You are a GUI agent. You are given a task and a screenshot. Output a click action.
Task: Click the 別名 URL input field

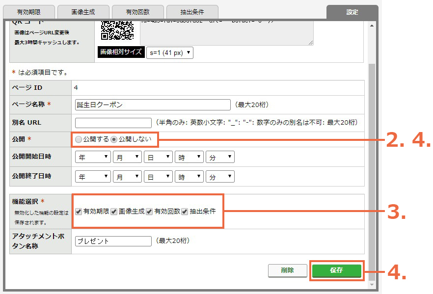click(x=113, y=123)
